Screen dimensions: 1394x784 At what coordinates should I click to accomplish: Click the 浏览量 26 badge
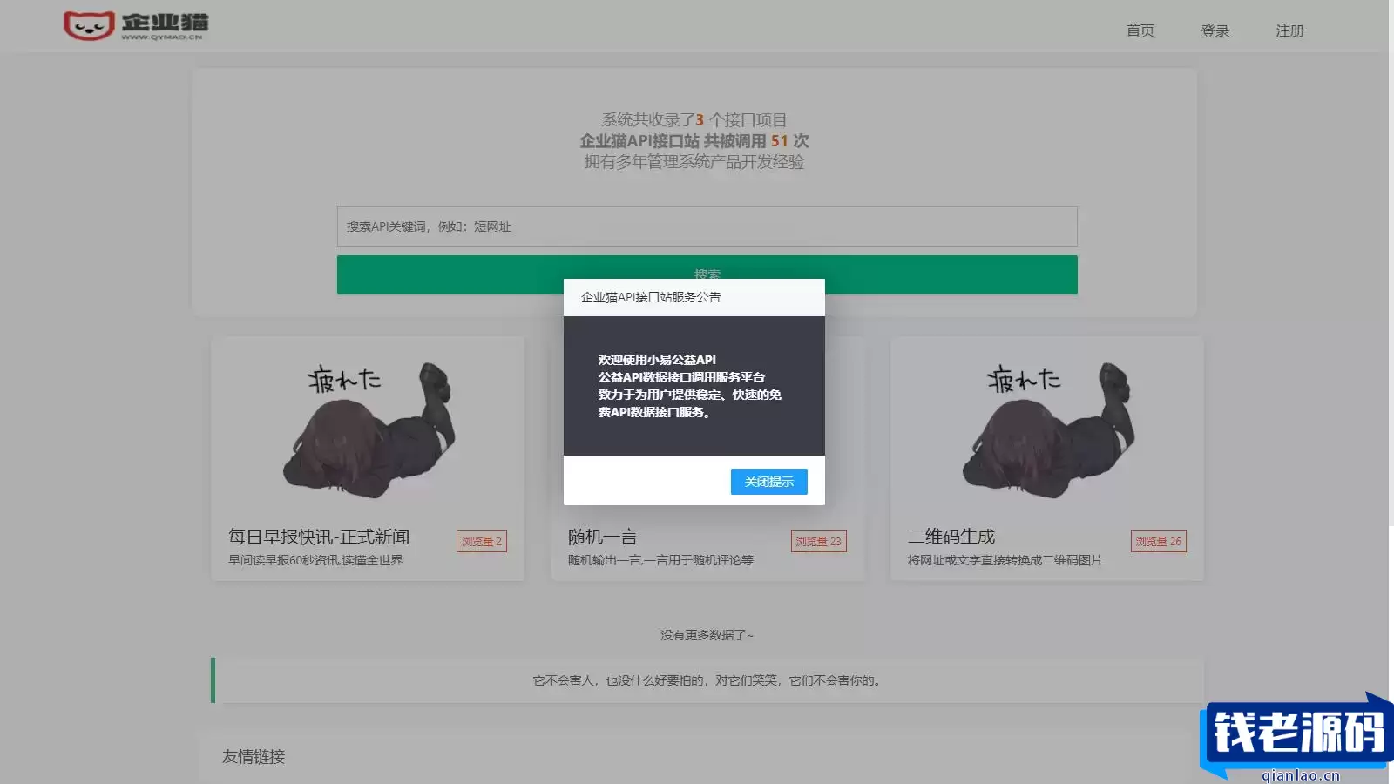[1158, 541]
